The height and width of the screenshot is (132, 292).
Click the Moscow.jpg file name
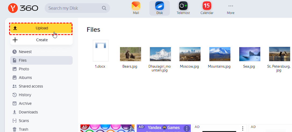click(189, 66)
